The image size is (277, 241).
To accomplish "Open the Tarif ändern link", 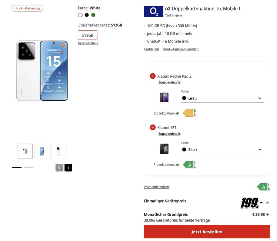I will click(x=173, y=15).
